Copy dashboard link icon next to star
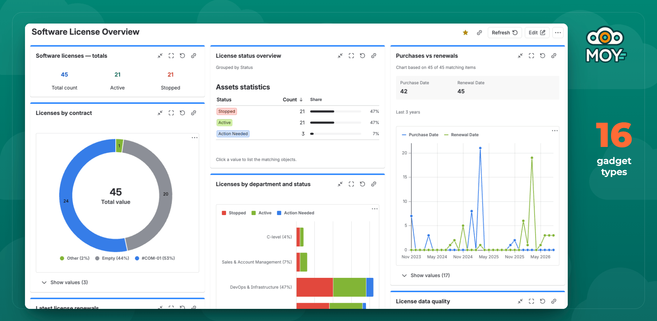 click(479, 33)
